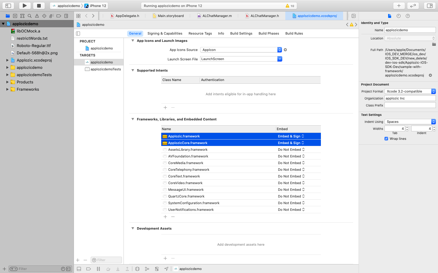Expand Applozic.xcodeproj in navigator
The height and width of the screenshot is (273, 438).
coord(7,60)
